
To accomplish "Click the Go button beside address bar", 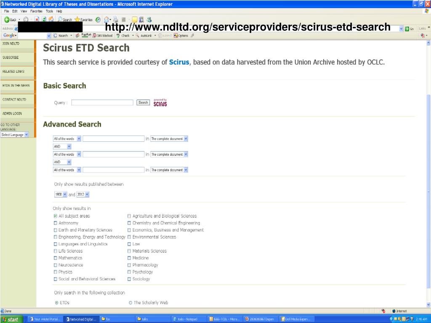I will click(409, 29).
